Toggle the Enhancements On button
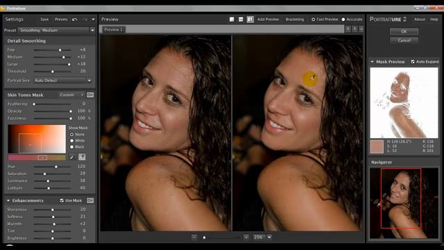The image size is (444, 250). pos(90,201)
